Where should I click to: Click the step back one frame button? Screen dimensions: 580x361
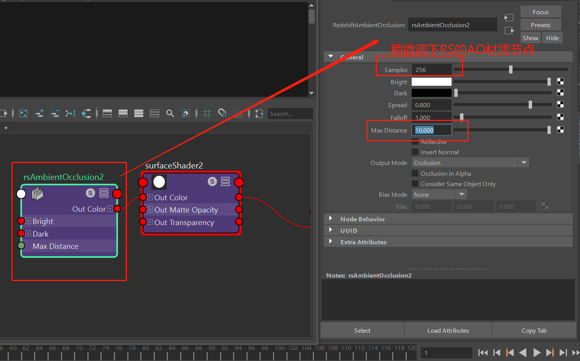point(497,353)
